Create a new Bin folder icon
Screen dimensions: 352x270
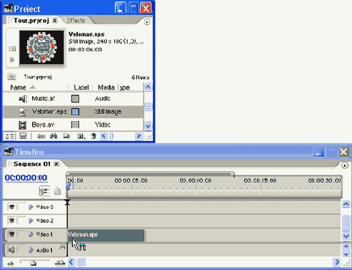tap(66, 136)
